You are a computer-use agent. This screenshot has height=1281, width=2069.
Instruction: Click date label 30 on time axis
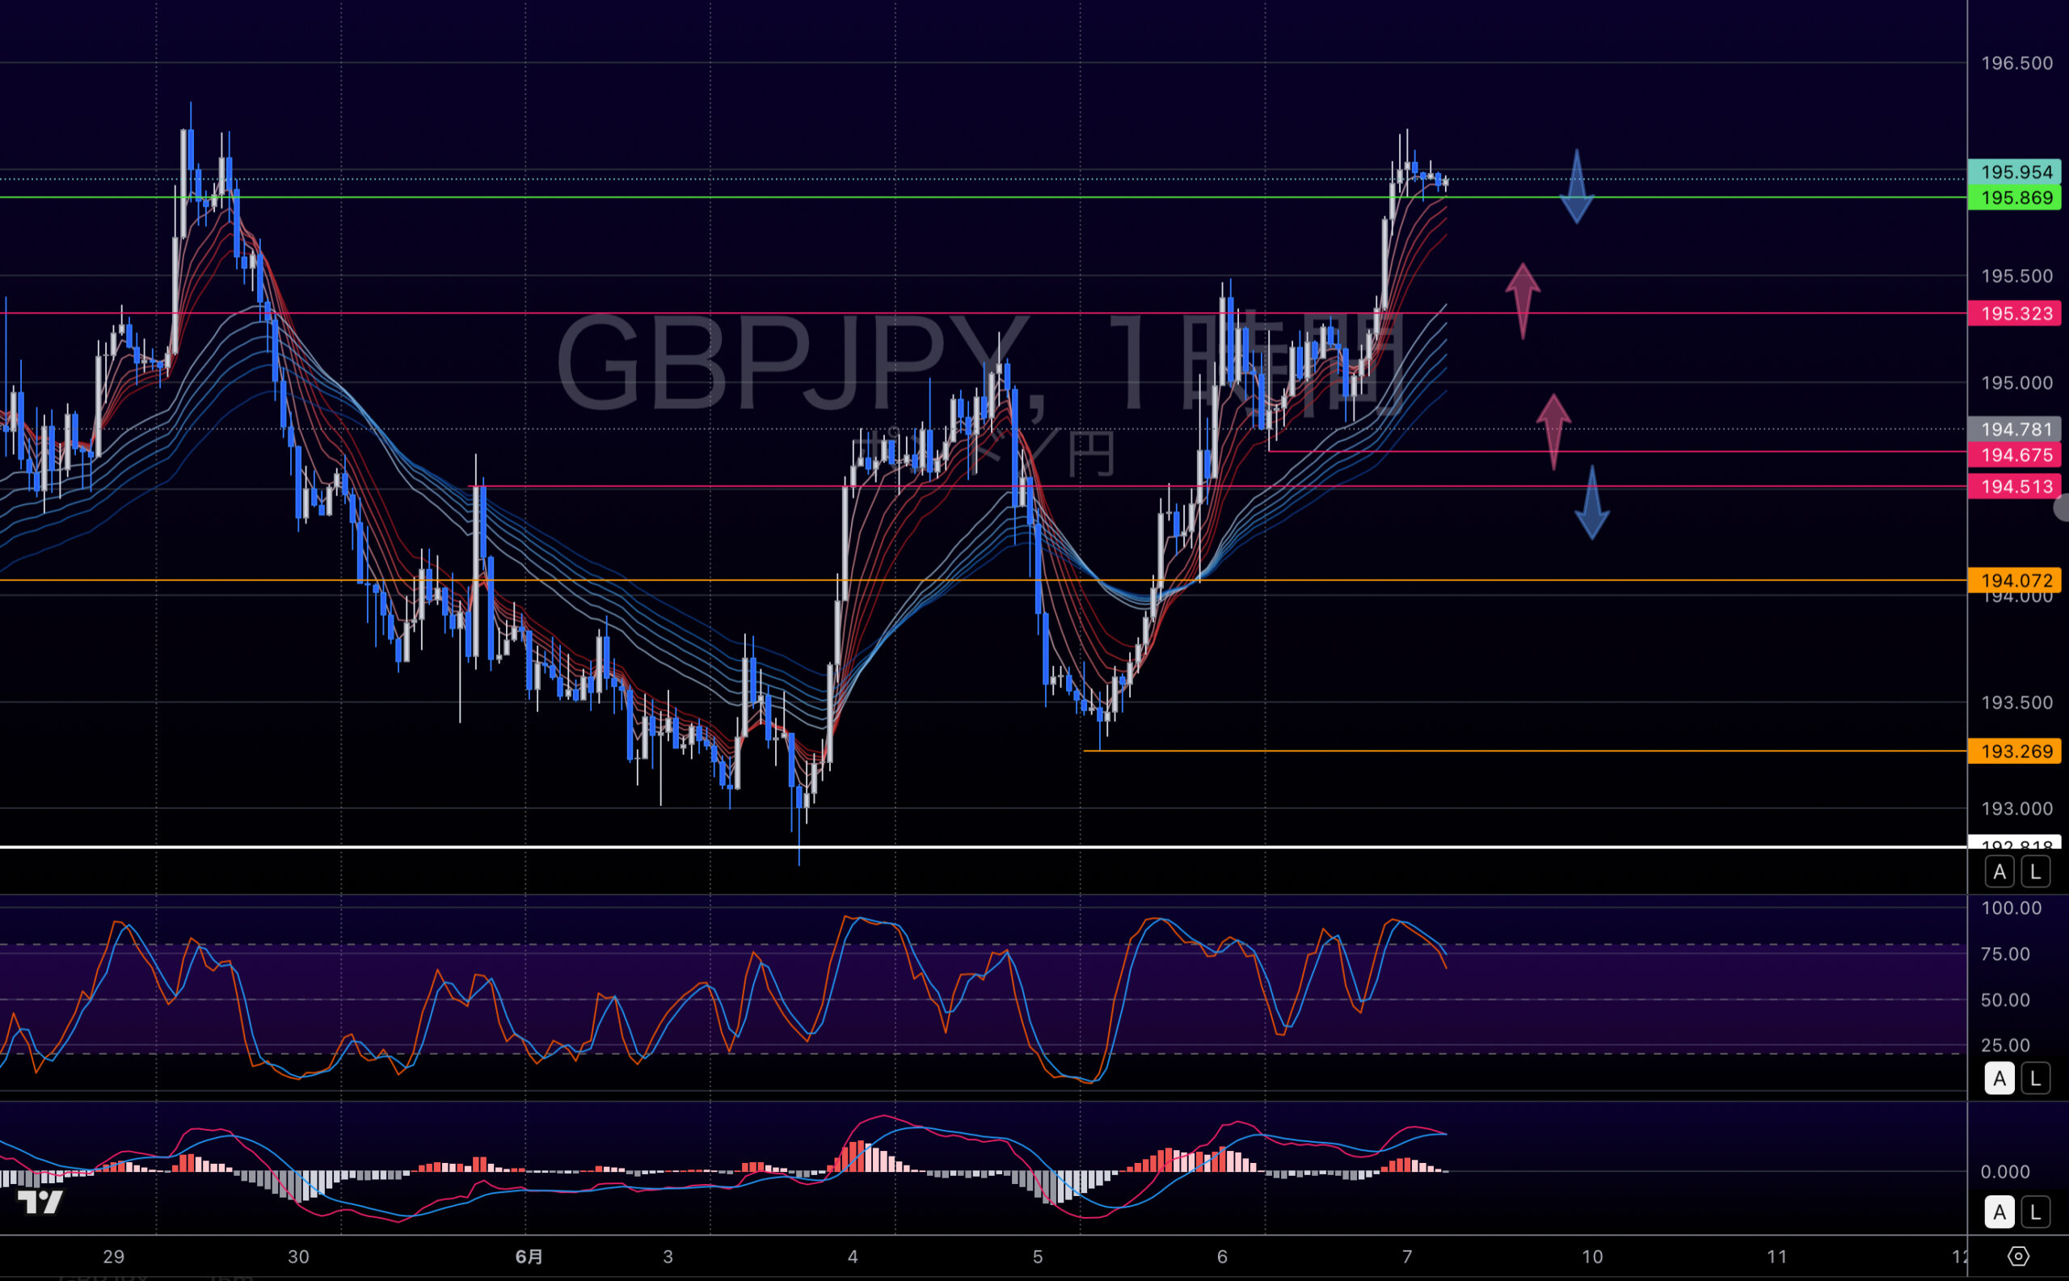point(298,1257)
